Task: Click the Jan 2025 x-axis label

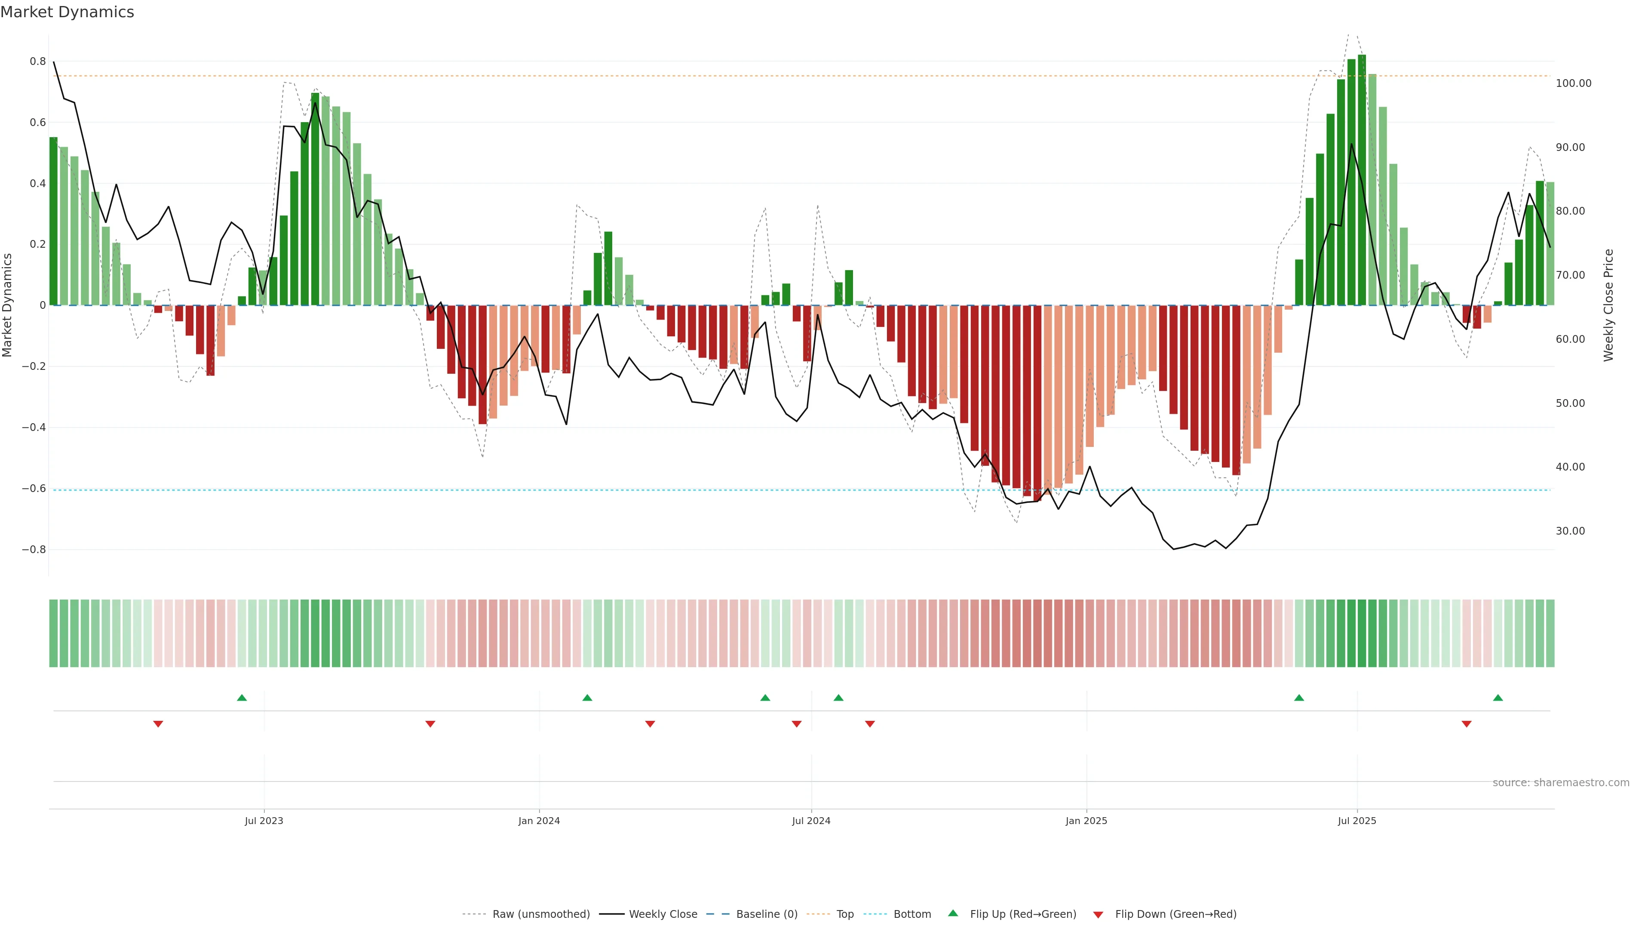Action: (x=1086, y=821)
